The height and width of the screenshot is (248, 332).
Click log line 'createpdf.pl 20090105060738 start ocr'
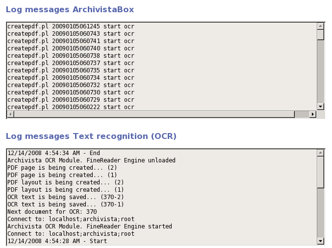pos(71,56)
